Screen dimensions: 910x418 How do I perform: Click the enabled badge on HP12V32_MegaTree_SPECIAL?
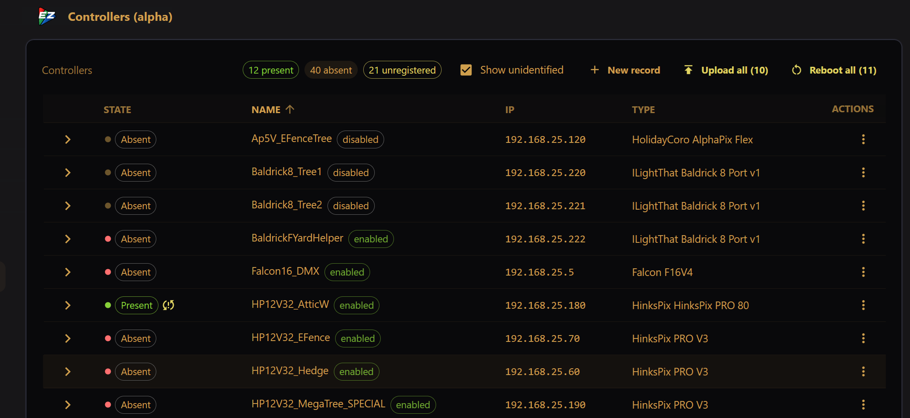(x=413, y=405)
